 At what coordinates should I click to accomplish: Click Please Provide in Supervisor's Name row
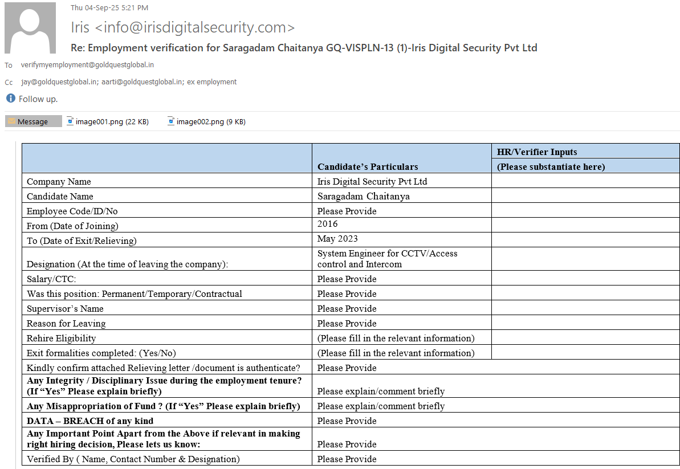(347, 309)
